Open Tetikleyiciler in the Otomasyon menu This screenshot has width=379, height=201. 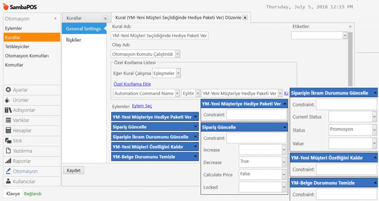17,47
